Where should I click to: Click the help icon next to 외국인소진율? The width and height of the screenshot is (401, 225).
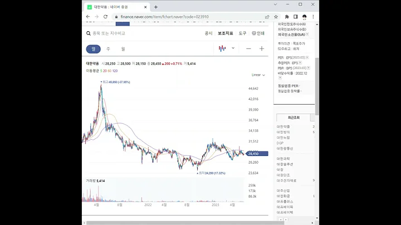pyautogui.click(x=307, y=35)
